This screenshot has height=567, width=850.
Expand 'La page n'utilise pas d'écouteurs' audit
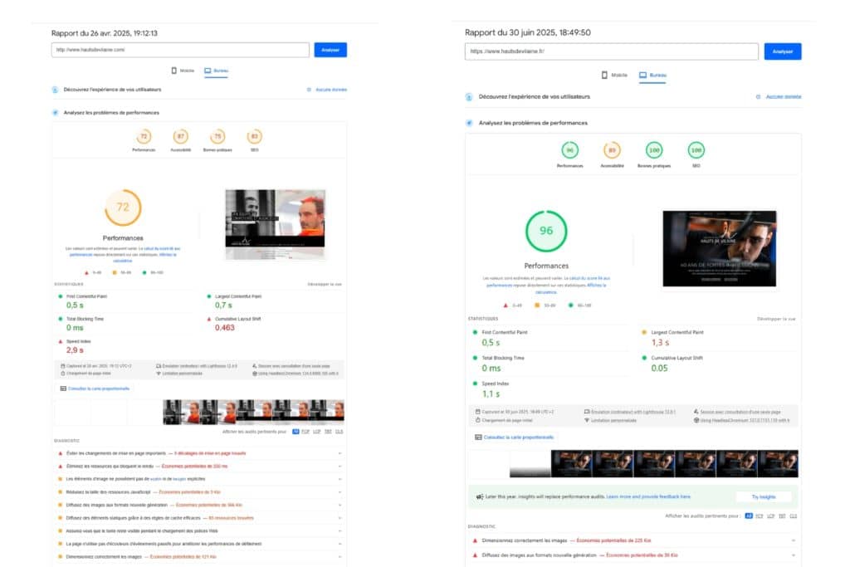tap(199, 544)
